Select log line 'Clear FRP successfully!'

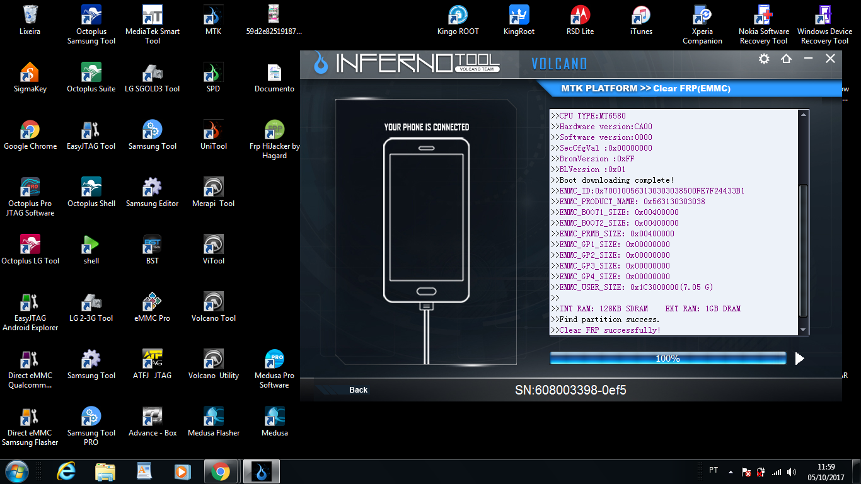point(605,330)
